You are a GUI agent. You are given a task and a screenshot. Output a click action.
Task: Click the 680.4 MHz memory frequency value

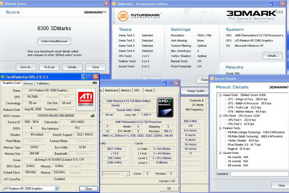(190, 121)
